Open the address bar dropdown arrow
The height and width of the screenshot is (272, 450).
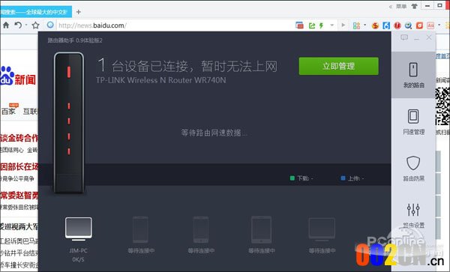point(332,25)
